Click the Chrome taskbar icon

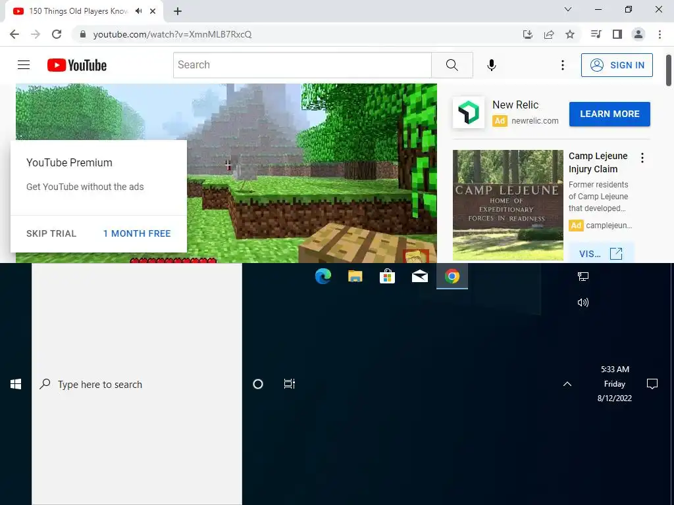coord(452,276)
